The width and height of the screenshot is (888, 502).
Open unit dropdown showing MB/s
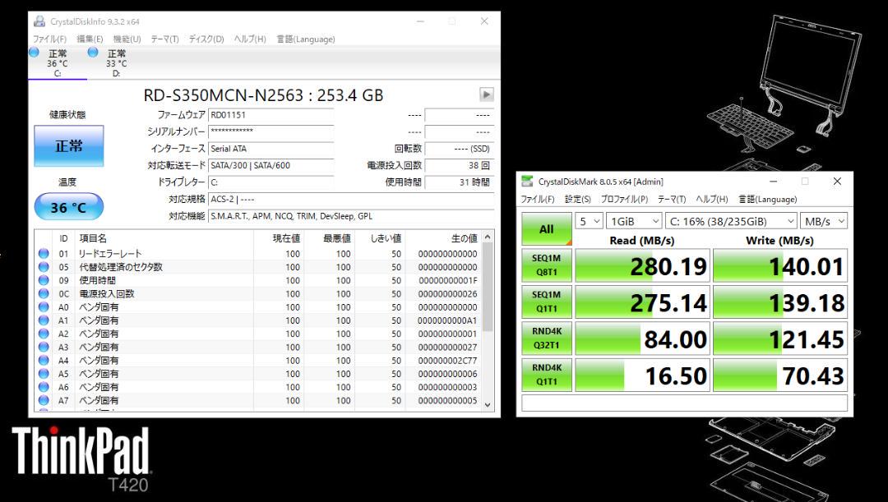click(x=824, y=221)
